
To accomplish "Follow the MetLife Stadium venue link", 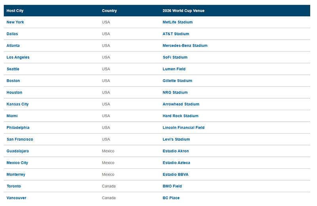I will point(178,22).
